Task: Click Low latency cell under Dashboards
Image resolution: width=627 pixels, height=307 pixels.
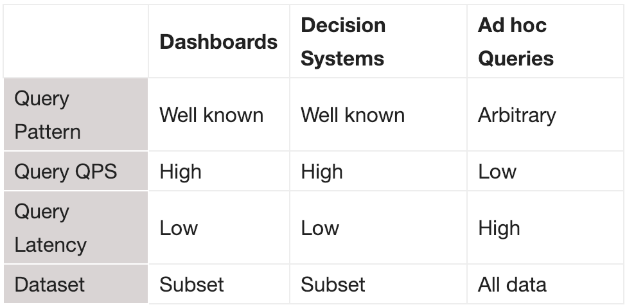Action: pyautogui.click(x=178, y=229)
